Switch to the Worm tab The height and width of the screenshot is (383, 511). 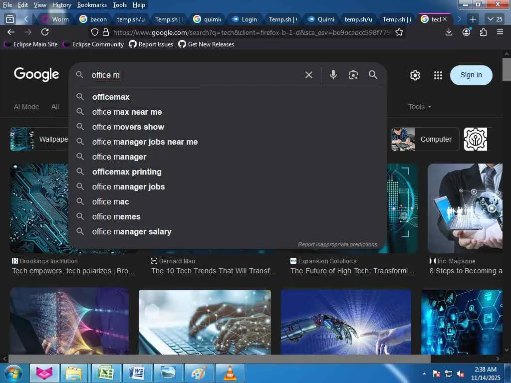click(55, 19)
